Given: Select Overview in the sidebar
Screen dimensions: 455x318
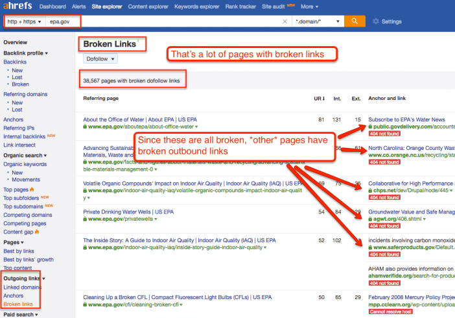Looking at the screenshot, I should tap(15, 42).
